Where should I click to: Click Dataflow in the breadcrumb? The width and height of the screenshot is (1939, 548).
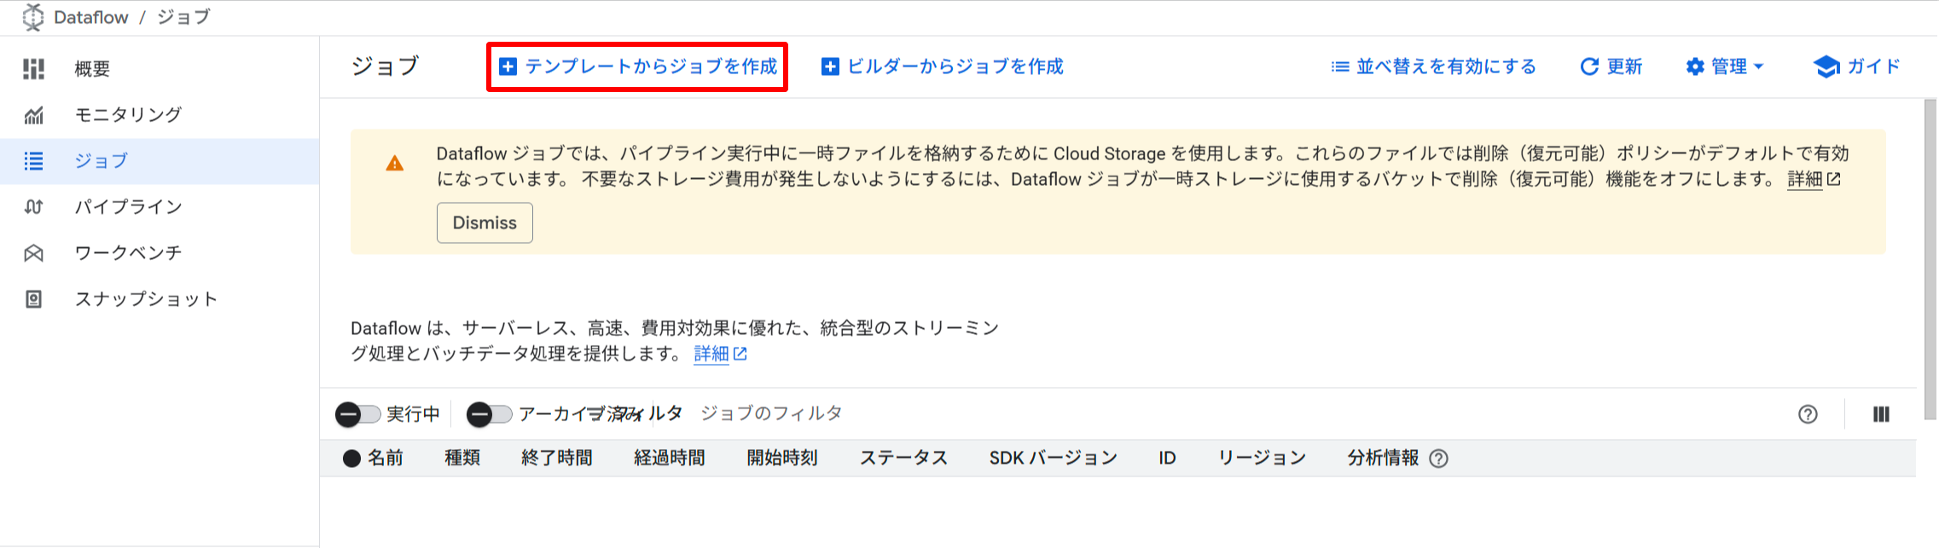pyautogui.click(x=90, y=17)
